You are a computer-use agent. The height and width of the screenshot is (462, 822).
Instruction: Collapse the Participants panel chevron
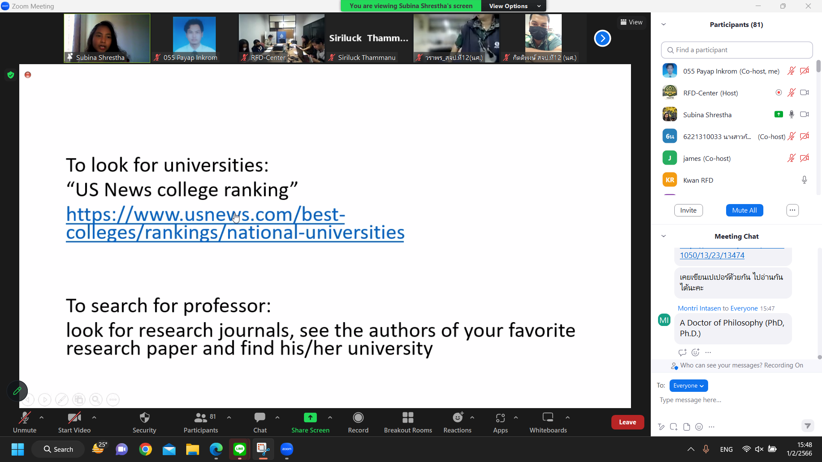point(664,24)
